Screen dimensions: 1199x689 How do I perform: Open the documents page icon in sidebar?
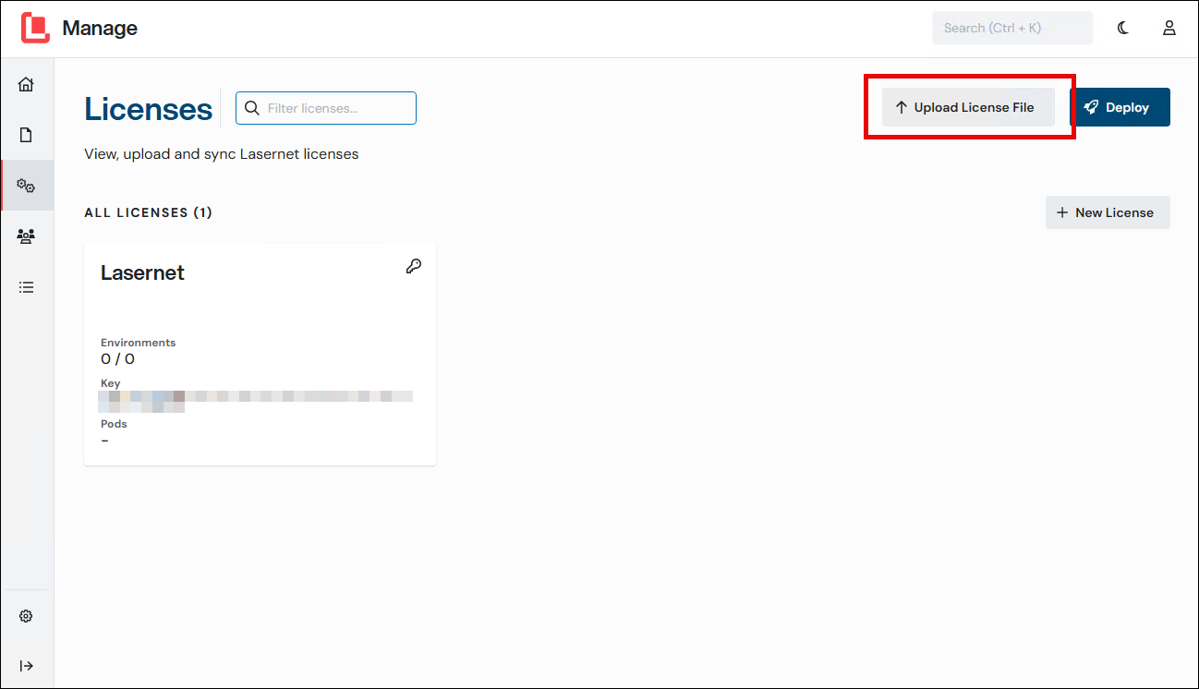[26, 135]
